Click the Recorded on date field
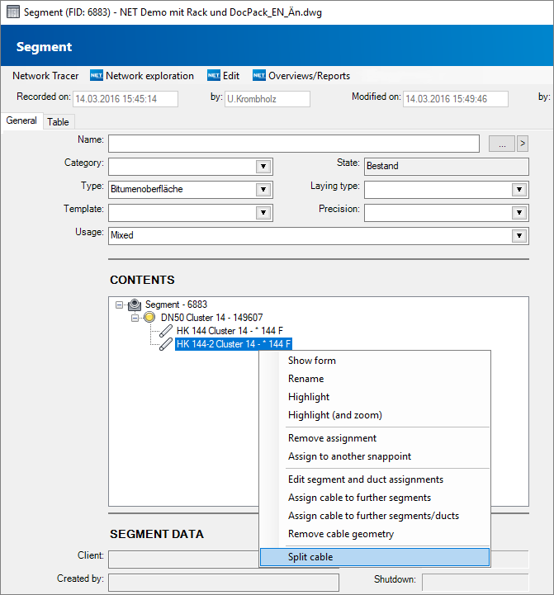The width and height of the screenshot is (554, 595). tap(125, 99)
